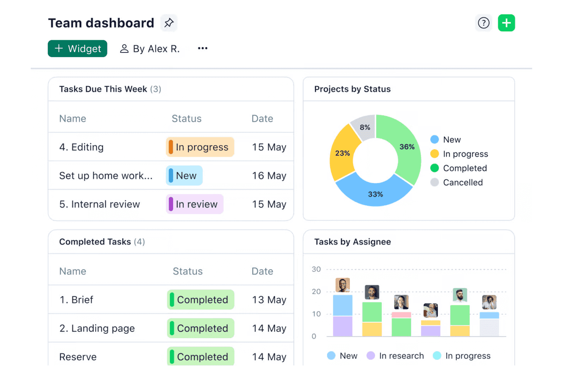
Task: Toggle the In review badge on Internal review
Action: coord(195,204)
